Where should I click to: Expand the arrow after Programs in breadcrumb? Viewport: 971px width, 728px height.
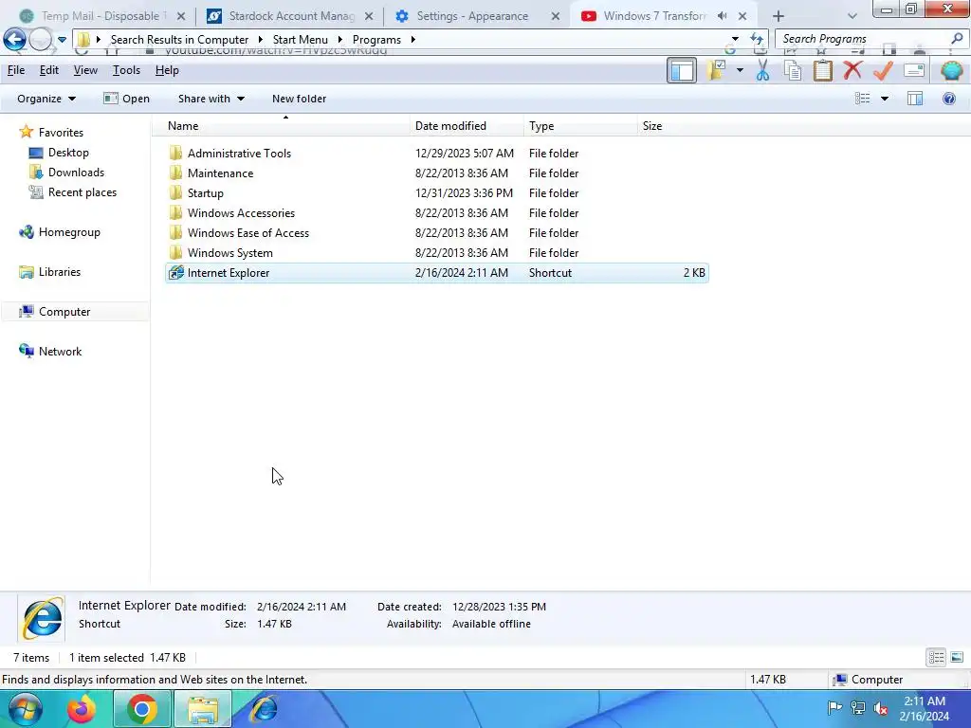(413, 40)
